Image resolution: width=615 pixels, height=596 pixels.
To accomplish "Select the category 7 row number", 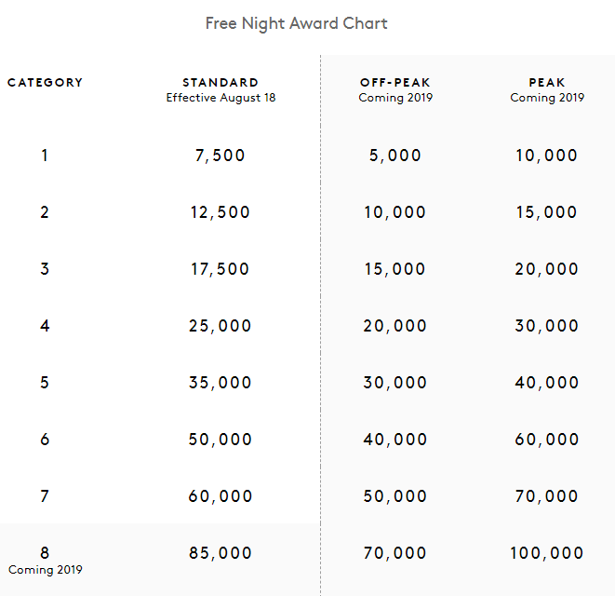I will pos(45,496).
